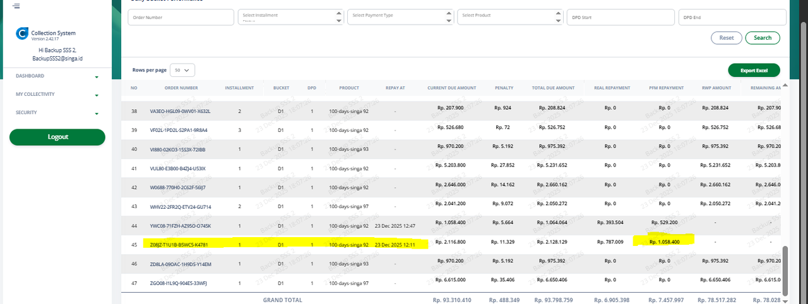This screenshot has height=304, width=808.
Task: Click the REAL REPAYMENT column header
Action: 612,88
